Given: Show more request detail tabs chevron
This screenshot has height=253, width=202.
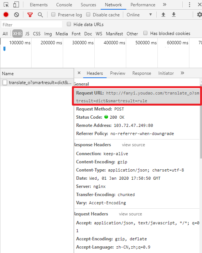Looking at the screenshot, I should pyautogui.click(x=182, y=73).
